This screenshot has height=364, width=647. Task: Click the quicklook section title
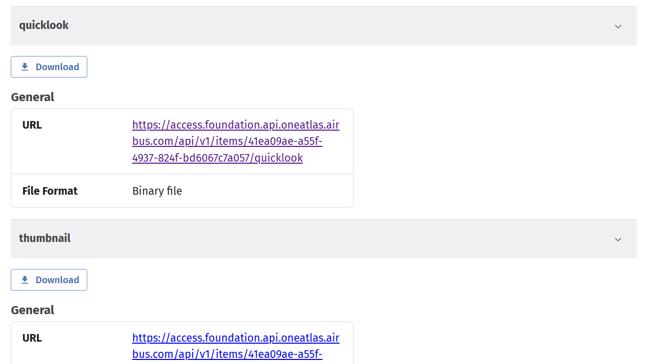tap(44, 25)
